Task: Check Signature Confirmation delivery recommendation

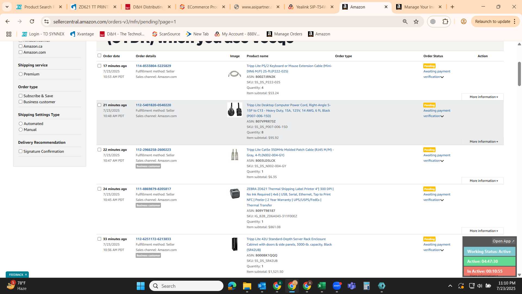Action: coord(20,151)
